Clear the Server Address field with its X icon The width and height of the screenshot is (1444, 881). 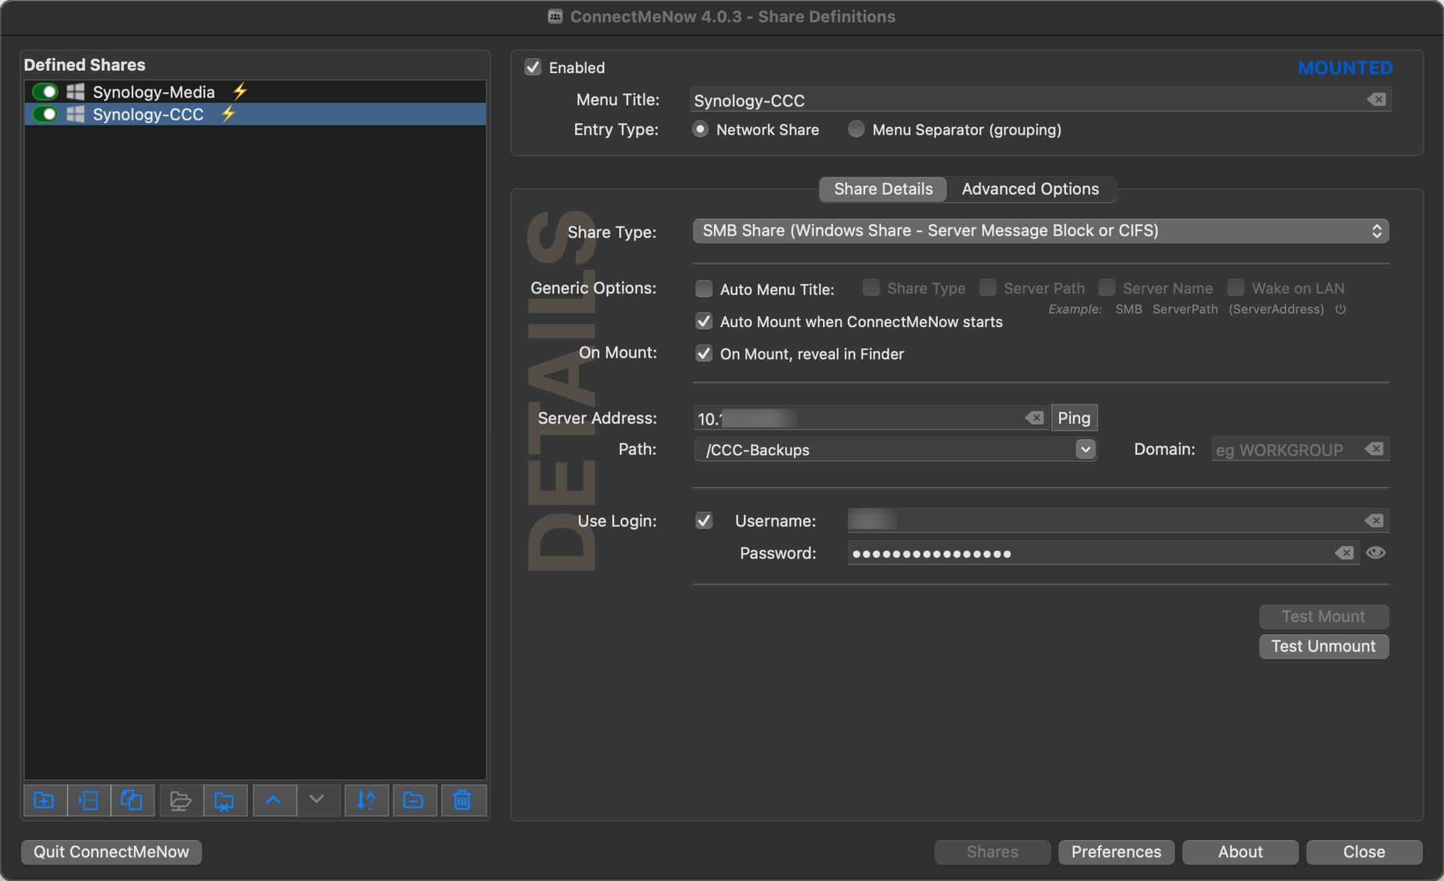tap(1034, 418)
